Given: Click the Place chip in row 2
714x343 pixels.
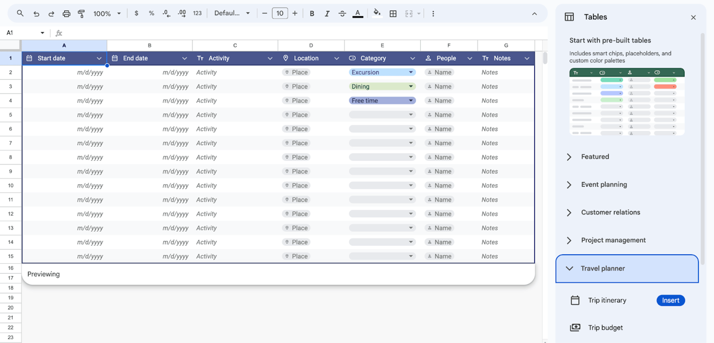Looking at the screenshot, I should (x=296, y=73).
